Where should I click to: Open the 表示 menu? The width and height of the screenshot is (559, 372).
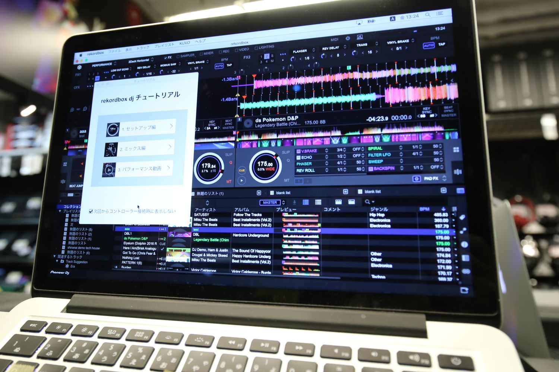point(129,49)
